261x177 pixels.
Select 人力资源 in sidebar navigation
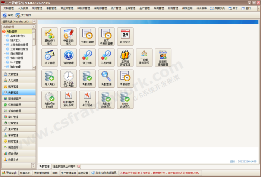click(x=13, y=80)
